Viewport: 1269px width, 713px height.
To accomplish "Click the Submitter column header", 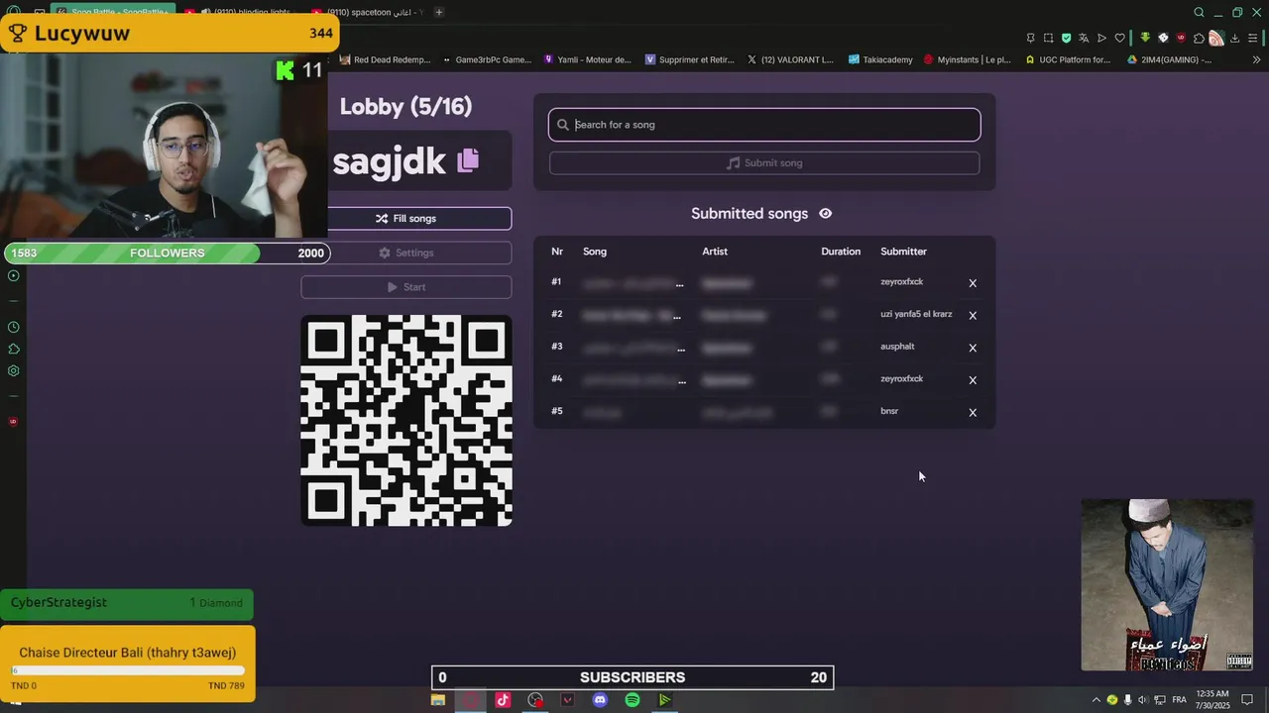I will tap(903, 252).
